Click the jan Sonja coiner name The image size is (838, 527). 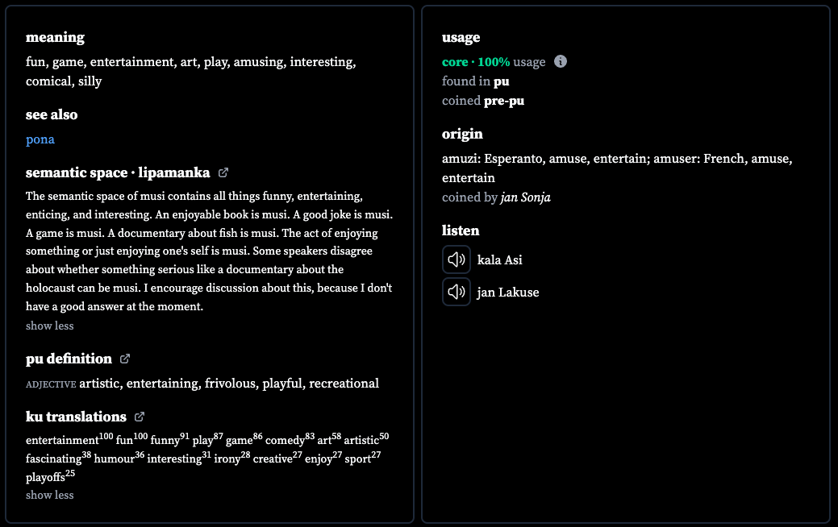tap(525, 197)
